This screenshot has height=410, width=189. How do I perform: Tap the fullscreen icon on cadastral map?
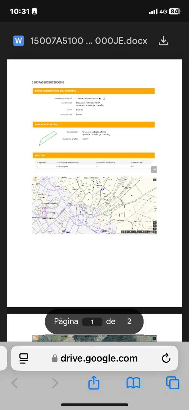pyautogui.click(x=155, y=180)
